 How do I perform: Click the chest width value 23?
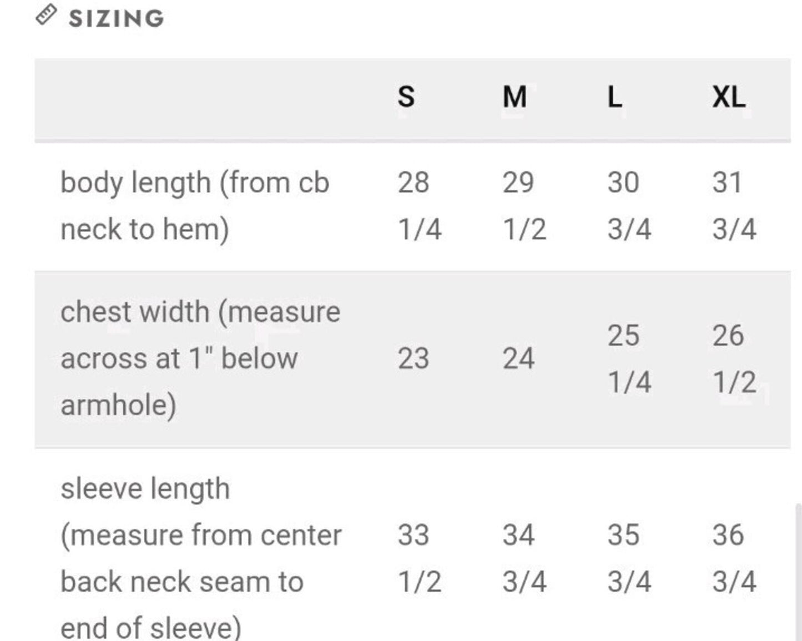[x=413, y=359]
